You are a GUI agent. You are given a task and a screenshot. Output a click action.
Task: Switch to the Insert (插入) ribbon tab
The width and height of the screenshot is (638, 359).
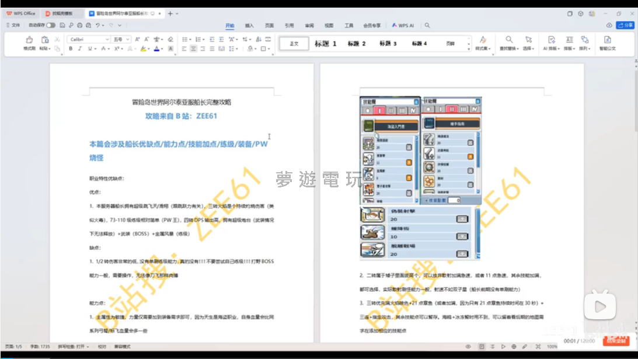(249, 25)
